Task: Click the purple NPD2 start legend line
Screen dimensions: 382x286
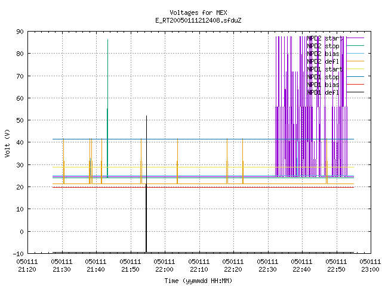Action: (x=355, y=38)
